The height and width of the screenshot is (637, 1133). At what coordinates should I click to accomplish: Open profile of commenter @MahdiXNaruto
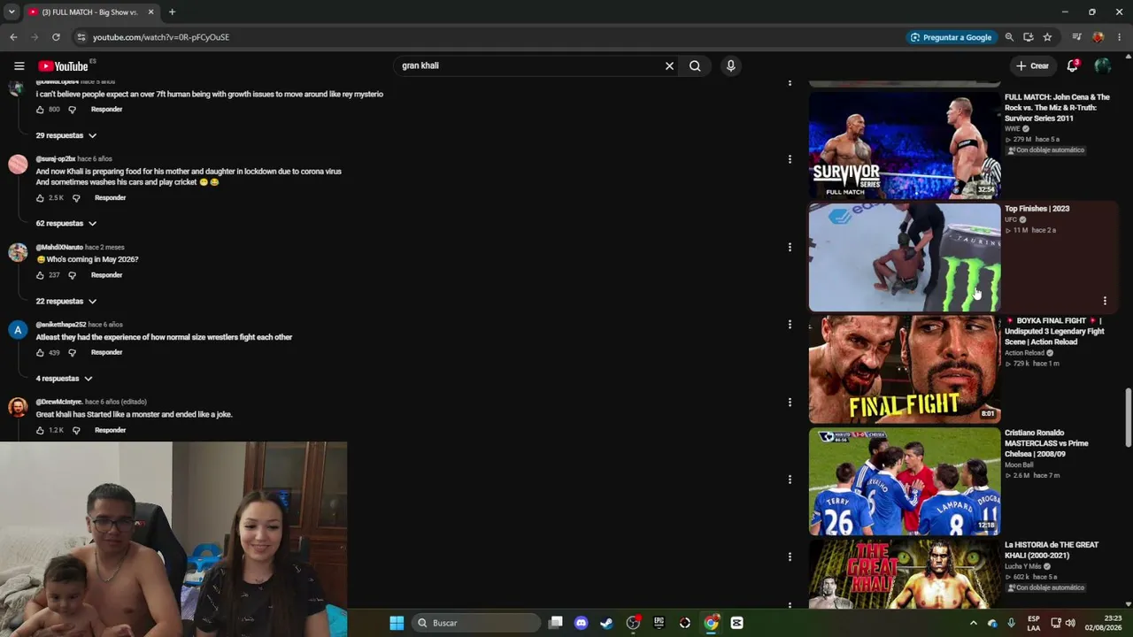(59, 248)
